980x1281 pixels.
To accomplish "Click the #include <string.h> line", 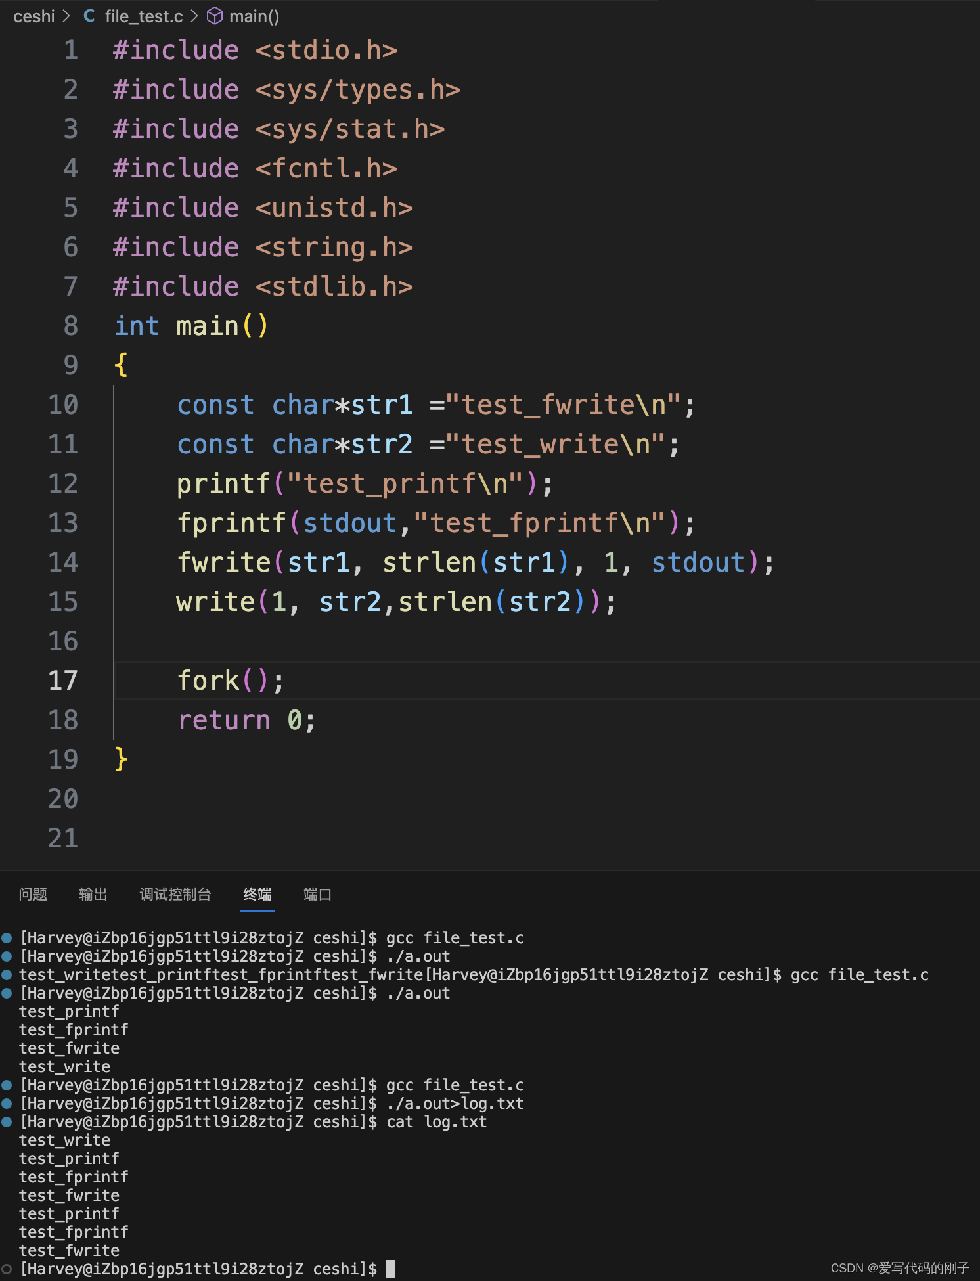I will pyautogui.click(x=263, y=247).
